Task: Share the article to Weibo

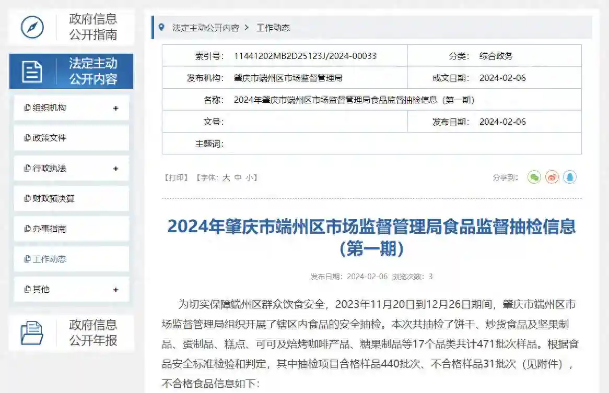Action: pyautogui.click(x=552, y=177)
